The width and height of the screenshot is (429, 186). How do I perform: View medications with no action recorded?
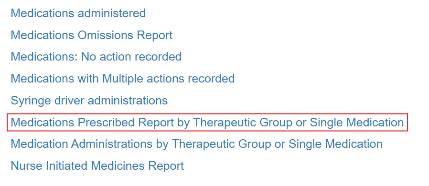[96, 57]
